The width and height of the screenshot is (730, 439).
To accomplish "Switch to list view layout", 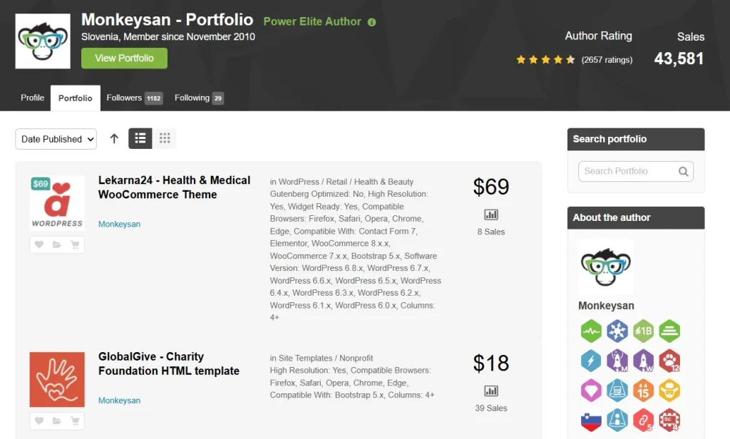I will (x=140, y=138).
